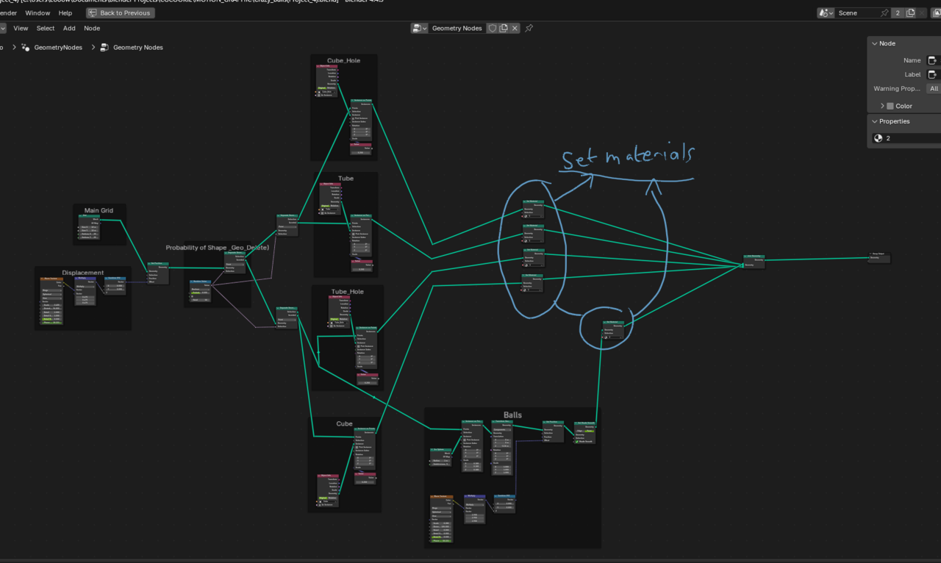Open the material selector showing 2
The height and width of the screenshot is (563, 941).
[x=906, y=138]
